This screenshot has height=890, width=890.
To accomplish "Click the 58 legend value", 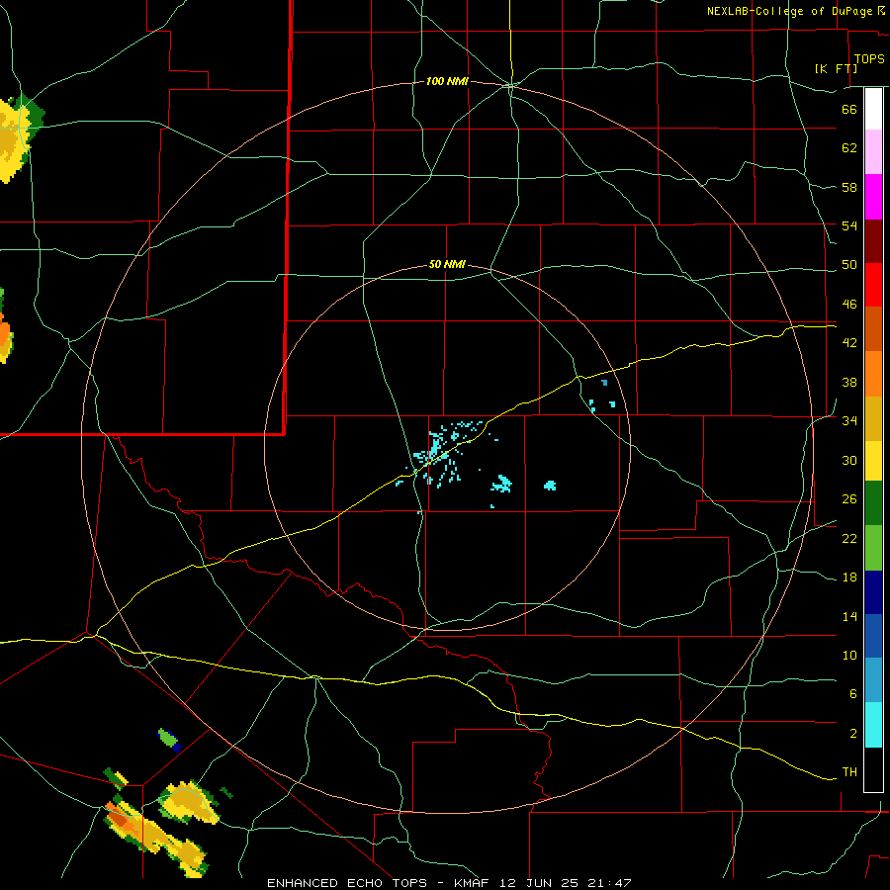I will pos(849,187).
